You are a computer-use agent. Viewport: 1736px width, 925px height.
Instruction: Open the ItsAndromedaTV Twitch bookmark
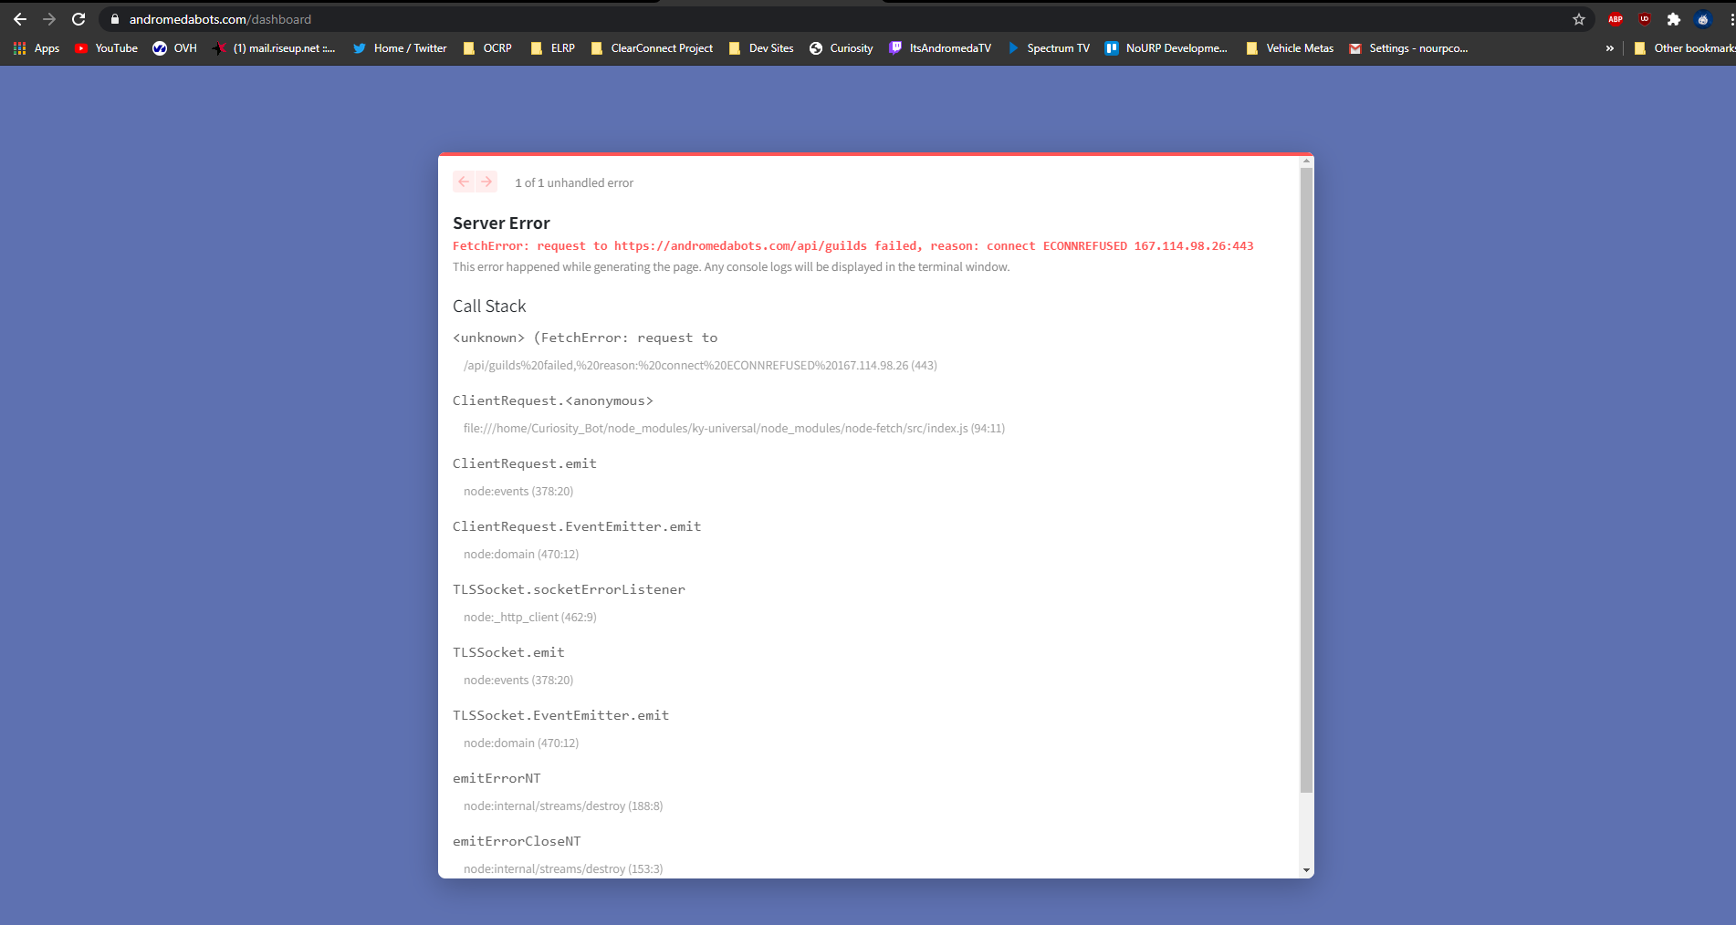point(940,48)
